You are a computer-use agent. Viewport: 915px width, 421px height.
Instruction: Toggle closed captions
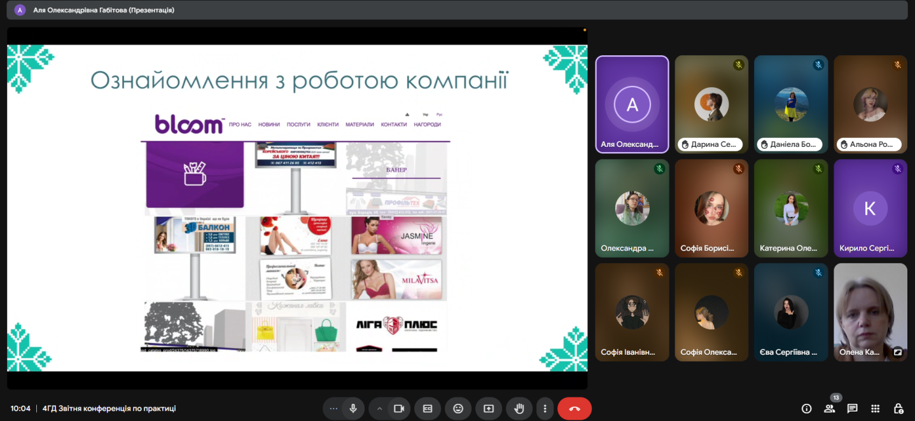(x=428, y=408)
